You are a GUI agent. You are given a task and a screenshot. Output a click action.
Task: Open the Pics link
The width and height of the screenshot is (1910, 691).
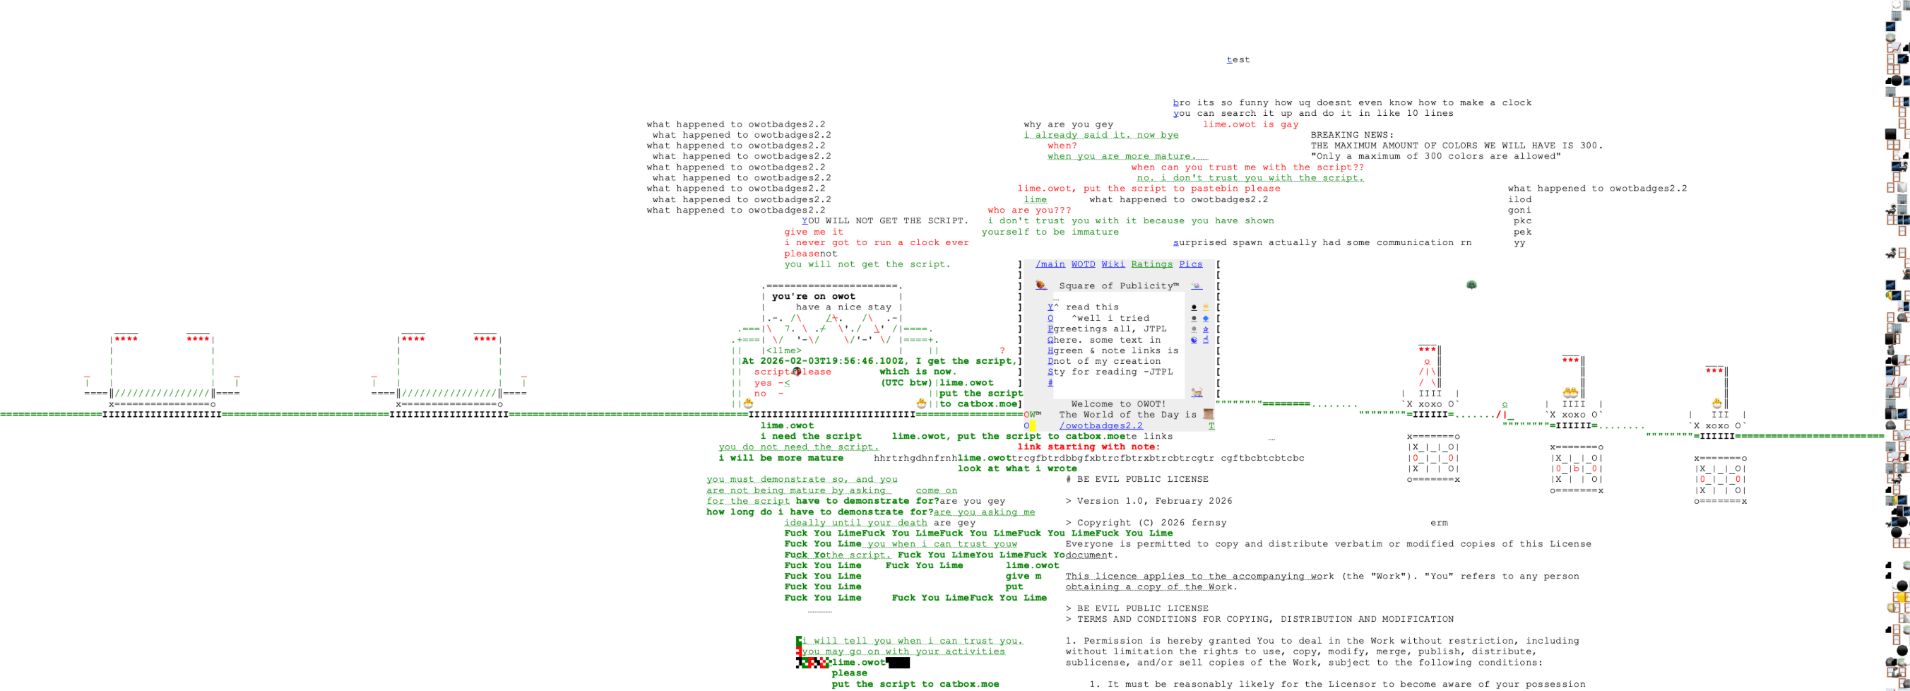(1191, 264)
